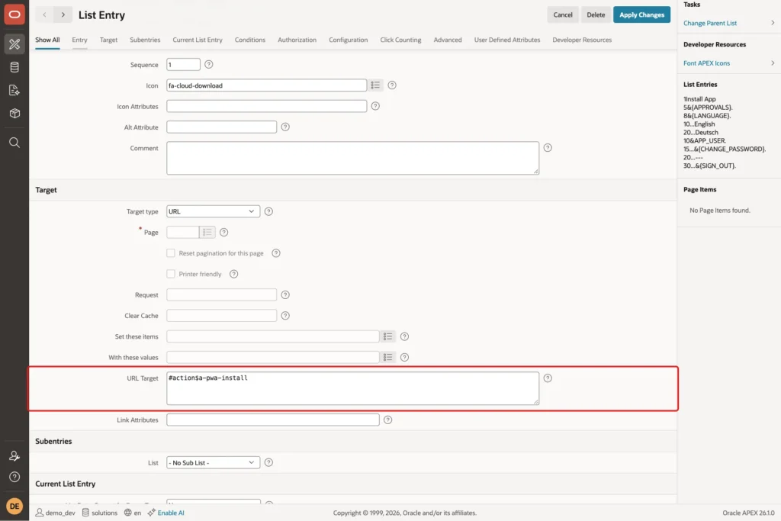Show help for Target type

(268, 211)
